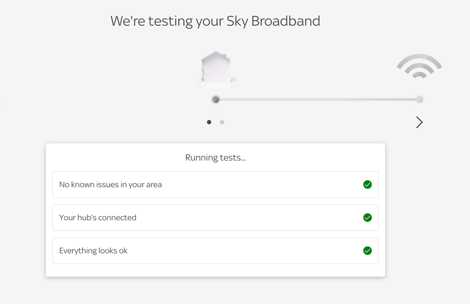This screenshot has height=304, width=470.
Task: Click the right end node of the progress line
Action: pyautogui.click(x=420, y=99)
